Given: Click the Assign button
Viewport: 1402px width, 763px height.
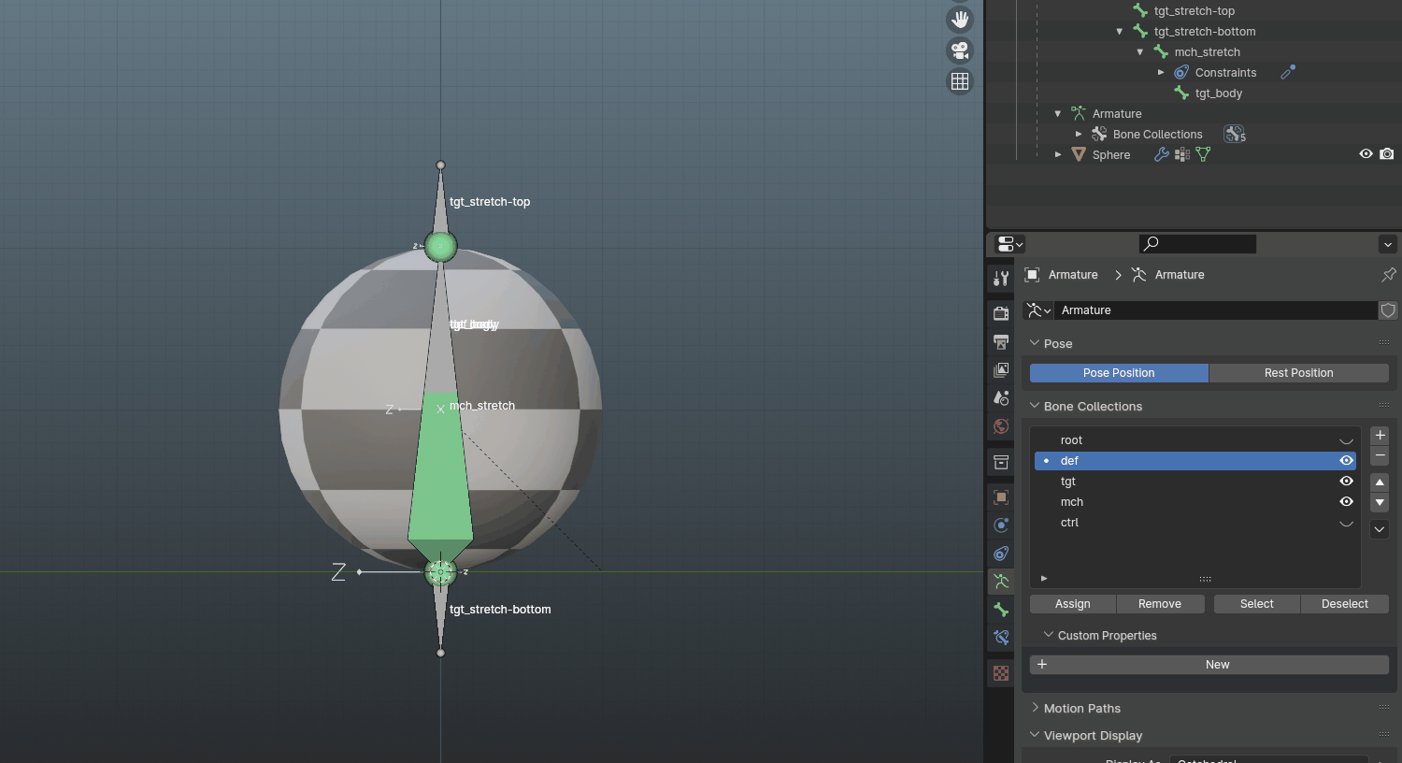Looking at the screenshot, I should pos(1072,604).
